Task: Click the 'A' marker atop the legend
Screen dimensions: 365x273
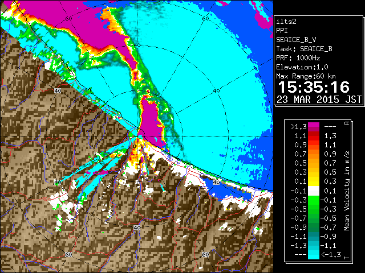Action: 347,123
